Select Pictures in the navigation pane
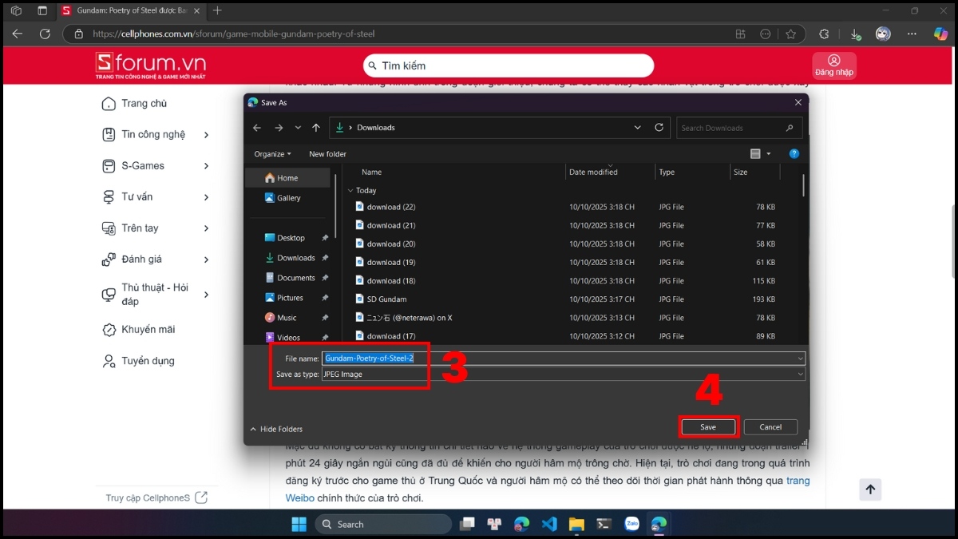 (x=290, y=298)
